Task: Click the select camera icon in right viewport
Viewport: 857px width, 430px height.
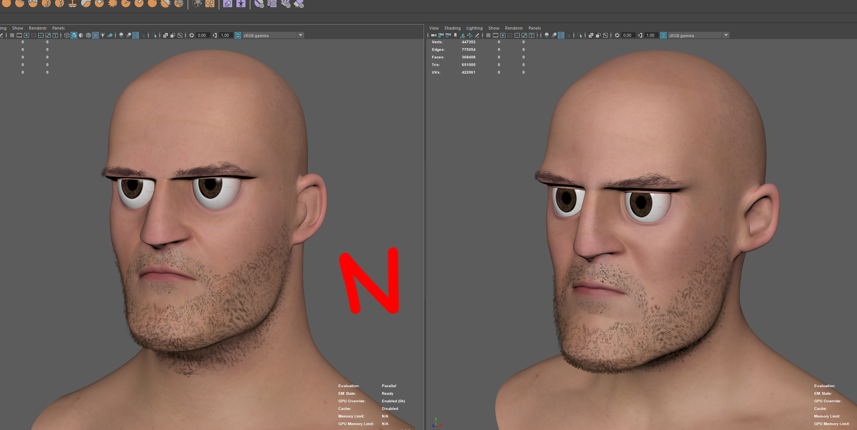Action: click(x=434, y=35)
